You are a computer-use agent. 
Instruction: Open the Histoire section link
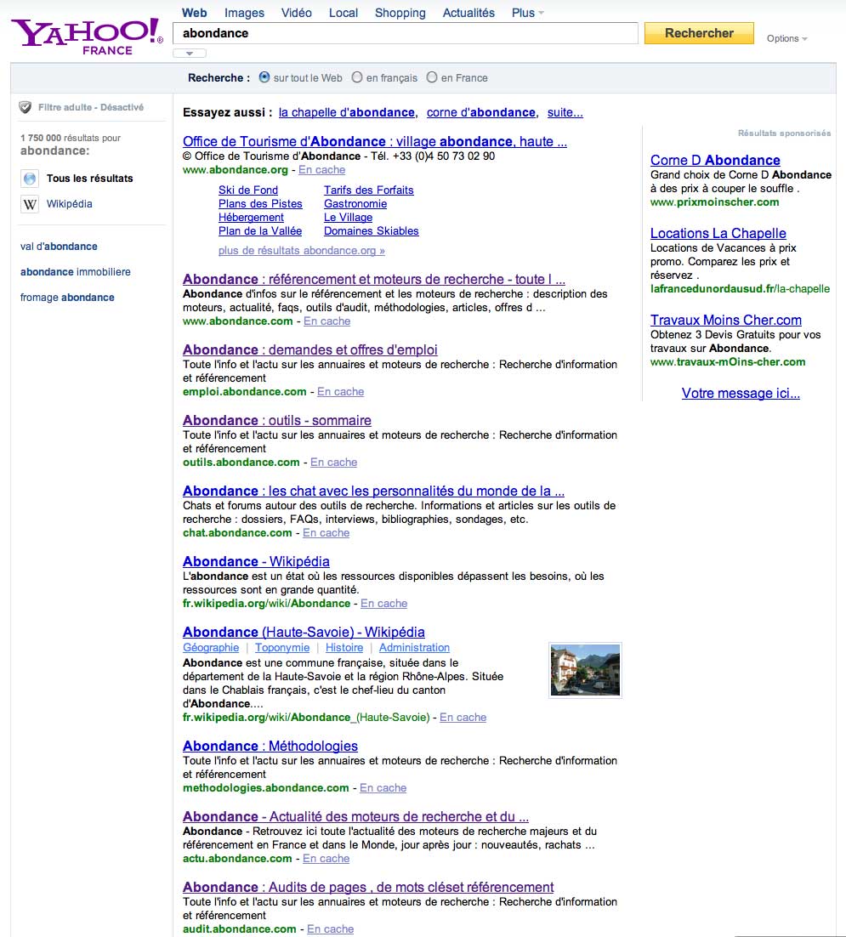click(x=344, y=648)
